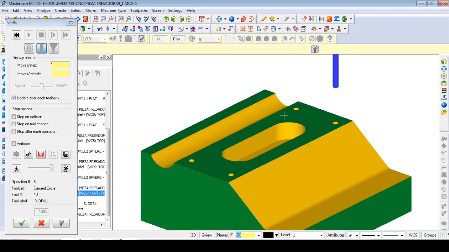Viewport: 449px width, 252px height.
Task: Open the line style dropdown
Action: pyautogui.click(x=378, y=235)
